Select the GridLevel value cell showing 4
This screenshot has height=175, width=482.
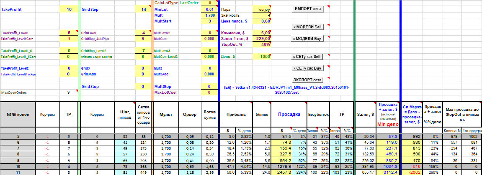click(x=144, y=33)
